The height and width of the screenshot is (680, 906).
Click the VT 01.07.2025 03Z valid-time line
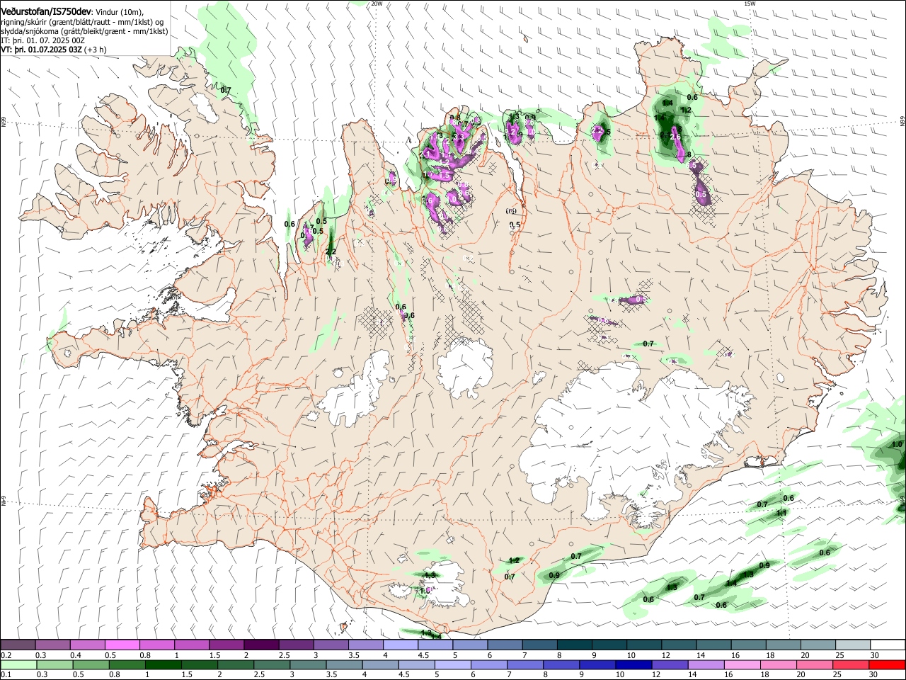[x=54, y=50]
